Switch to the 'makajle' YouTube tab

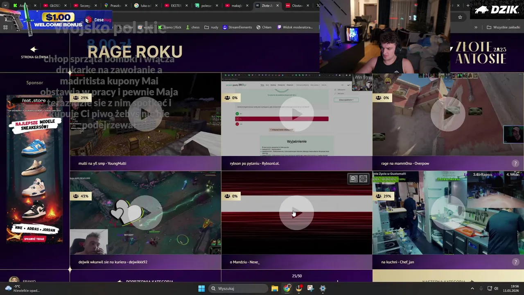[x=237, y=6]
